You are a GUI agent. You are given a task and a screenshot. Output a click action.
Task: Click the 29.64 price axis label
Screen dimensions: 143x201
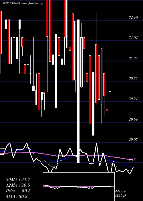coord(133,119)
